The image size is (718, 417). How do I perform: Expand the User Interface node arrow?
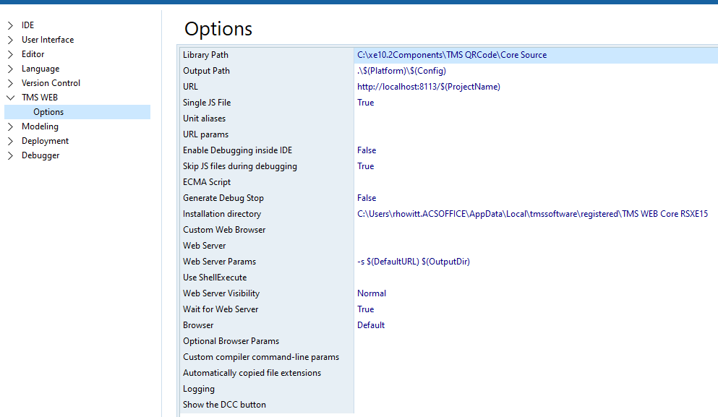coord(10,40)
